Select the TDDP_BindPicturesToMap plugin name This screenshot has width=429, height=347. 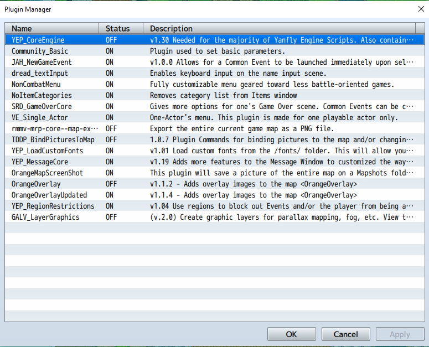click(x=53, y=139)
